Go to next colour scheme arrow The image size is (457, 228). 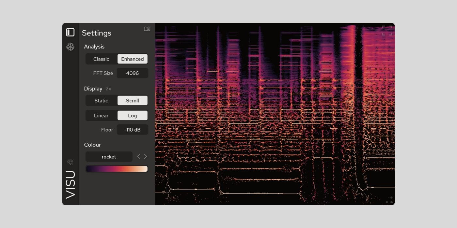tap(146, 157)
